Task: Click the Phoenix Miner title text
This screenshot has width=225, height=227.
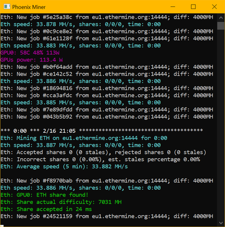Action: click(29, 7)
